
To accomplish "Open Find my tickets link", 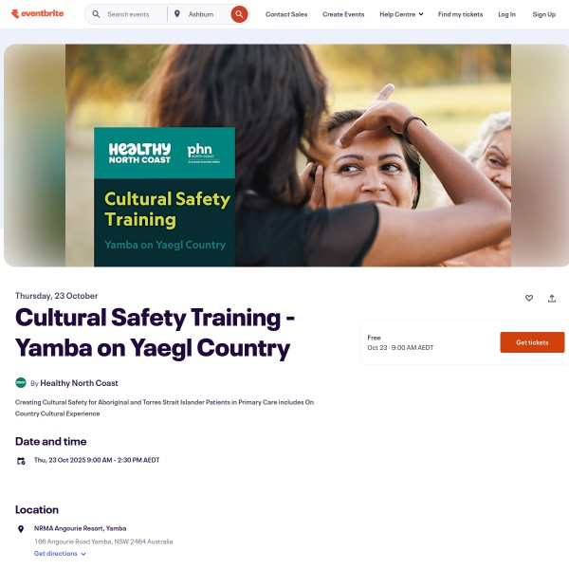I will pyautogui.click(x=460, y=14).
